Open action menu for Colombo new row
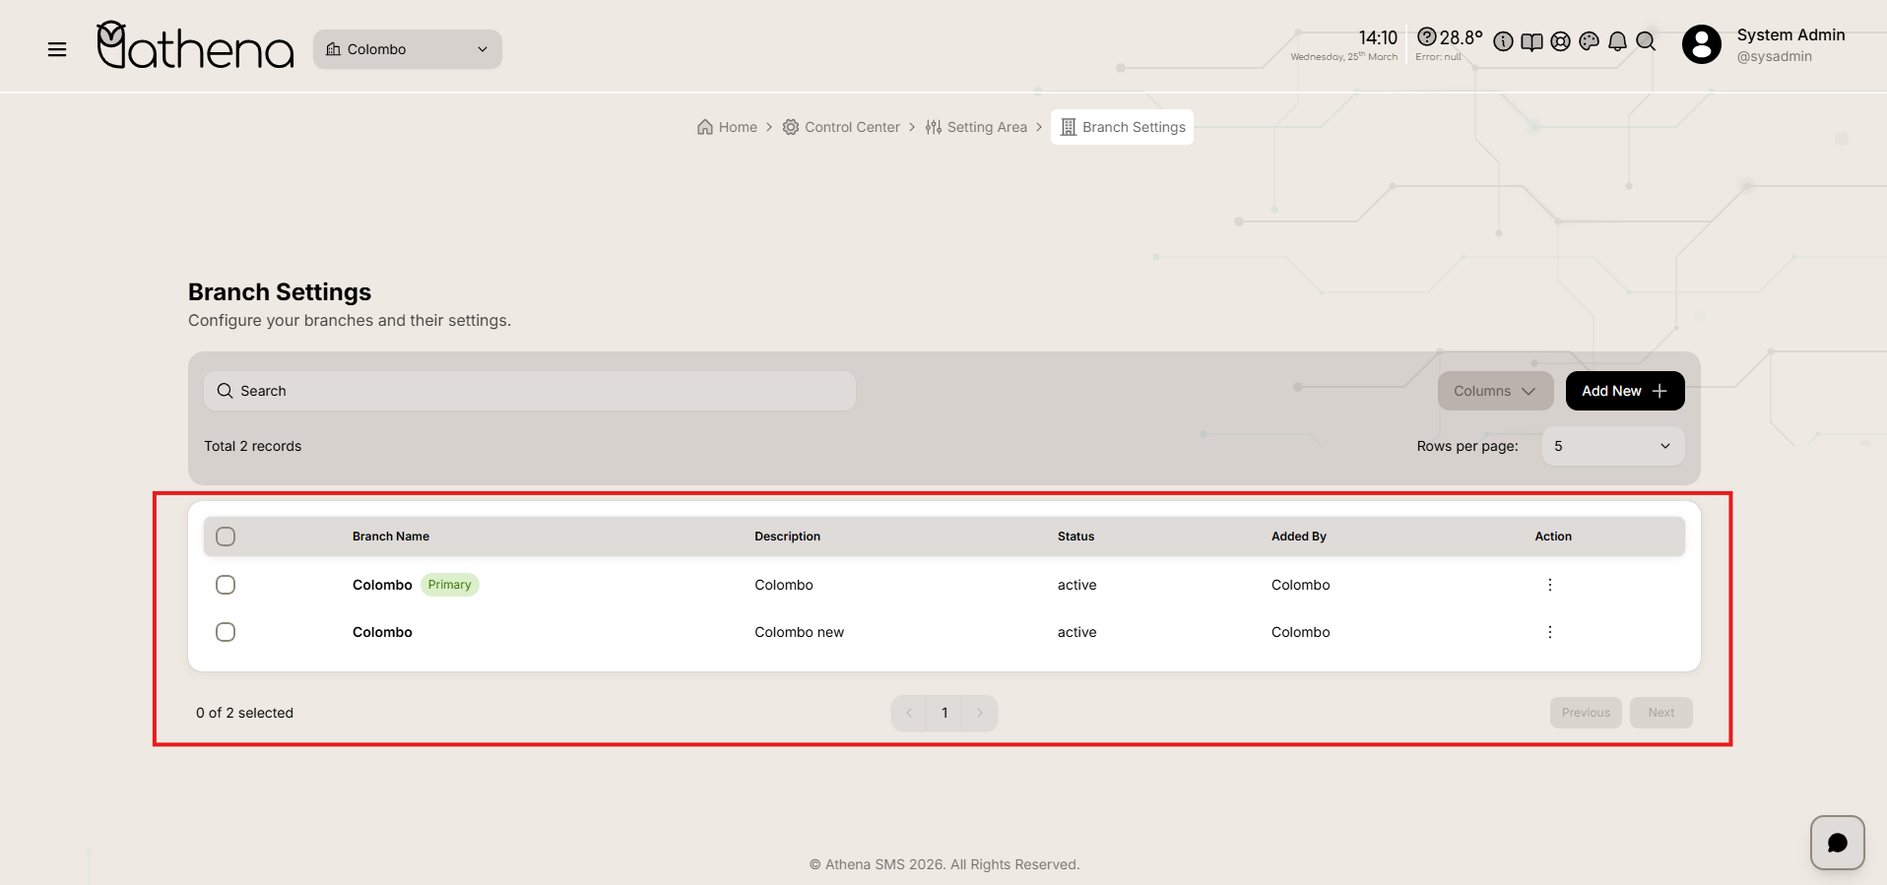This screenshot has height=885, width=1887. pyautogui.click(x=1549, y=632)
